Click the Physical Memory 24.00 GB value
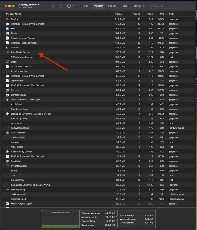The width and height of the screenshot is (197, 230). (110, 213)
